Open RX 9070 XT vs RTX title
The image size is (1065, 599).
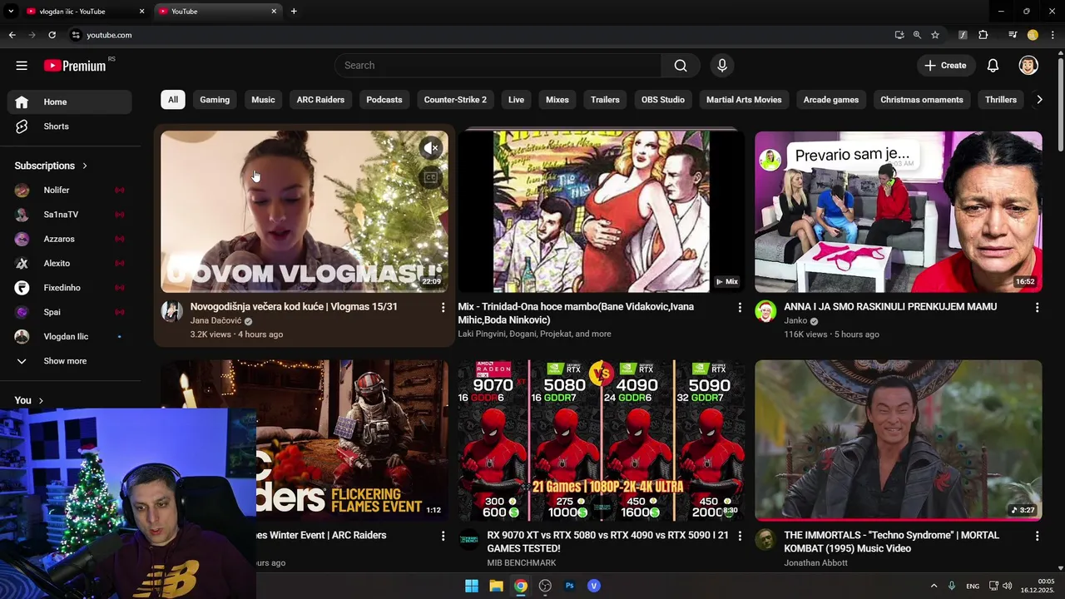[607, 542]
